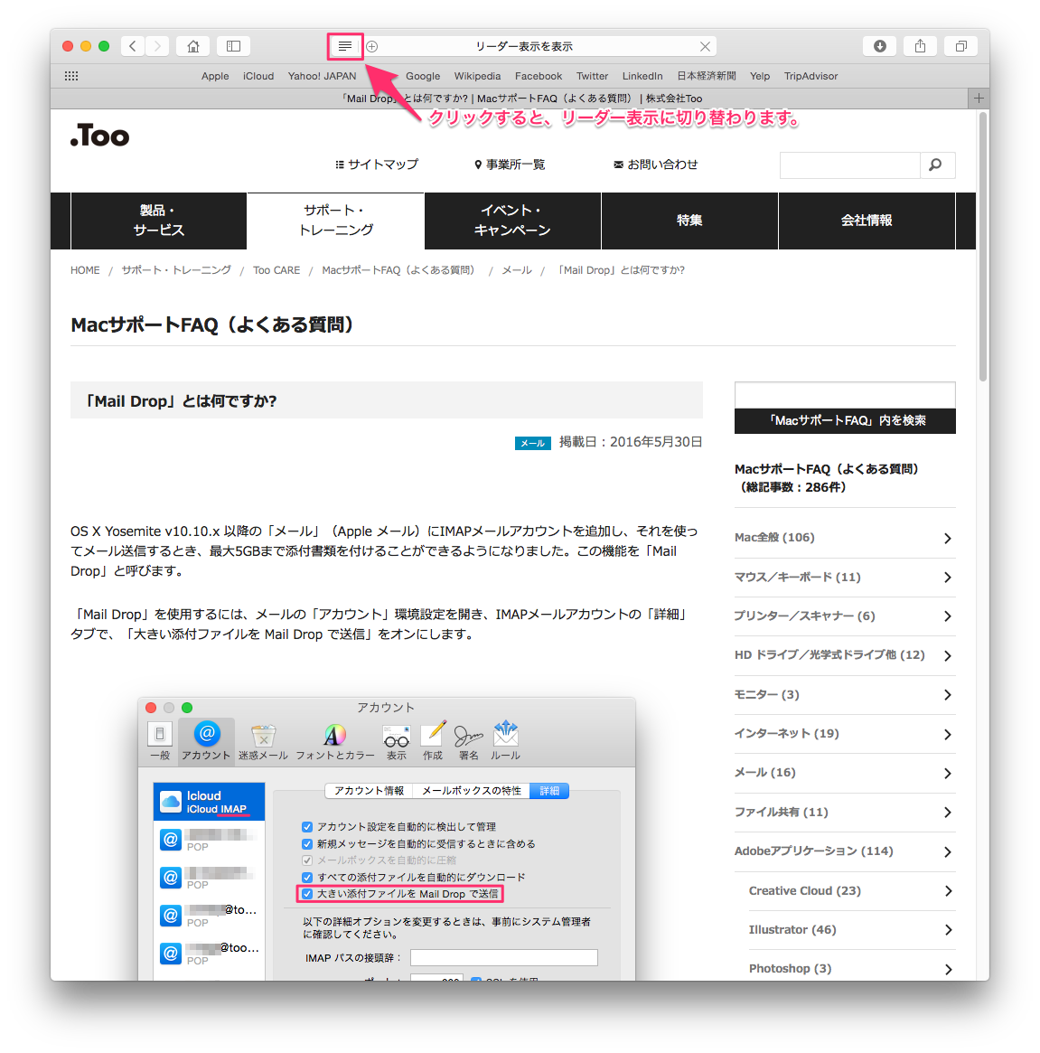Click the お問い合わせ link
The height and width of the screenshot is (1053, 1040).
tap(655, 165)
